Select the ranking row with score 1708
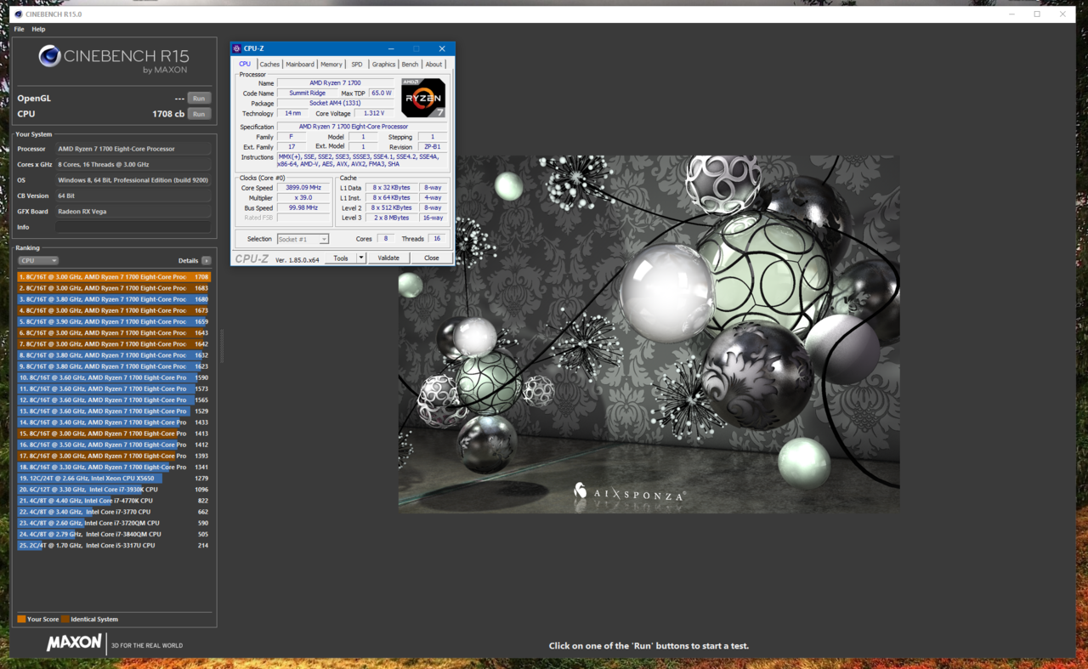 point(114,277)
